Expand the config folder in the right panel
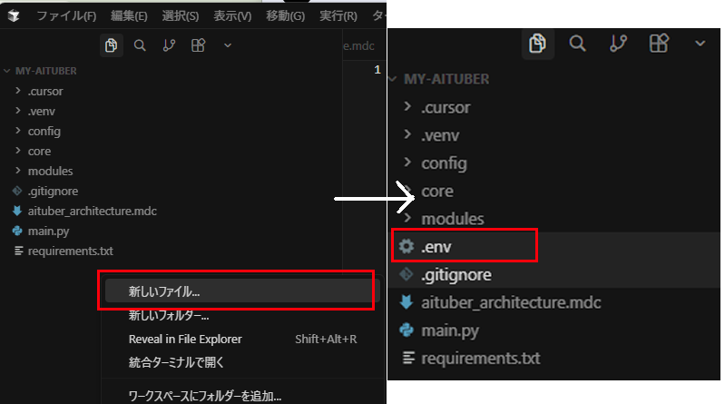The height and width of the screenshot is (404, 725). tap(444, 163)
